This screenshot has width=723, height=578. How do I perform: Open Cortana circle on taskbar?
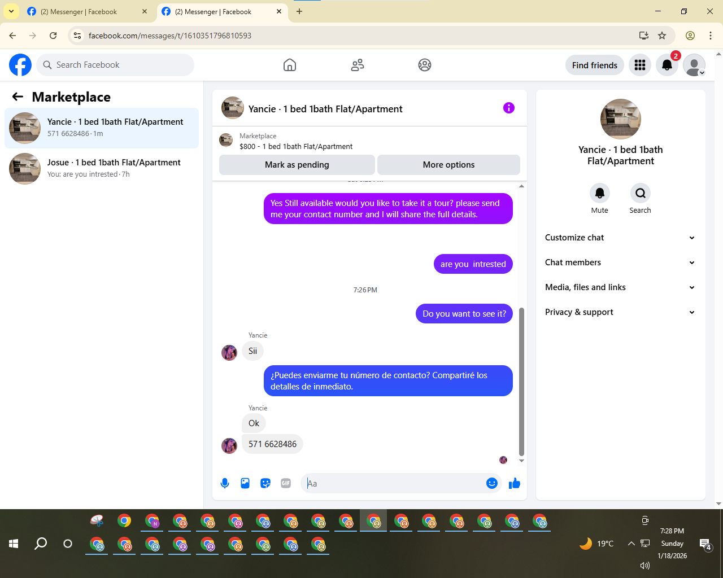[68, 544]
